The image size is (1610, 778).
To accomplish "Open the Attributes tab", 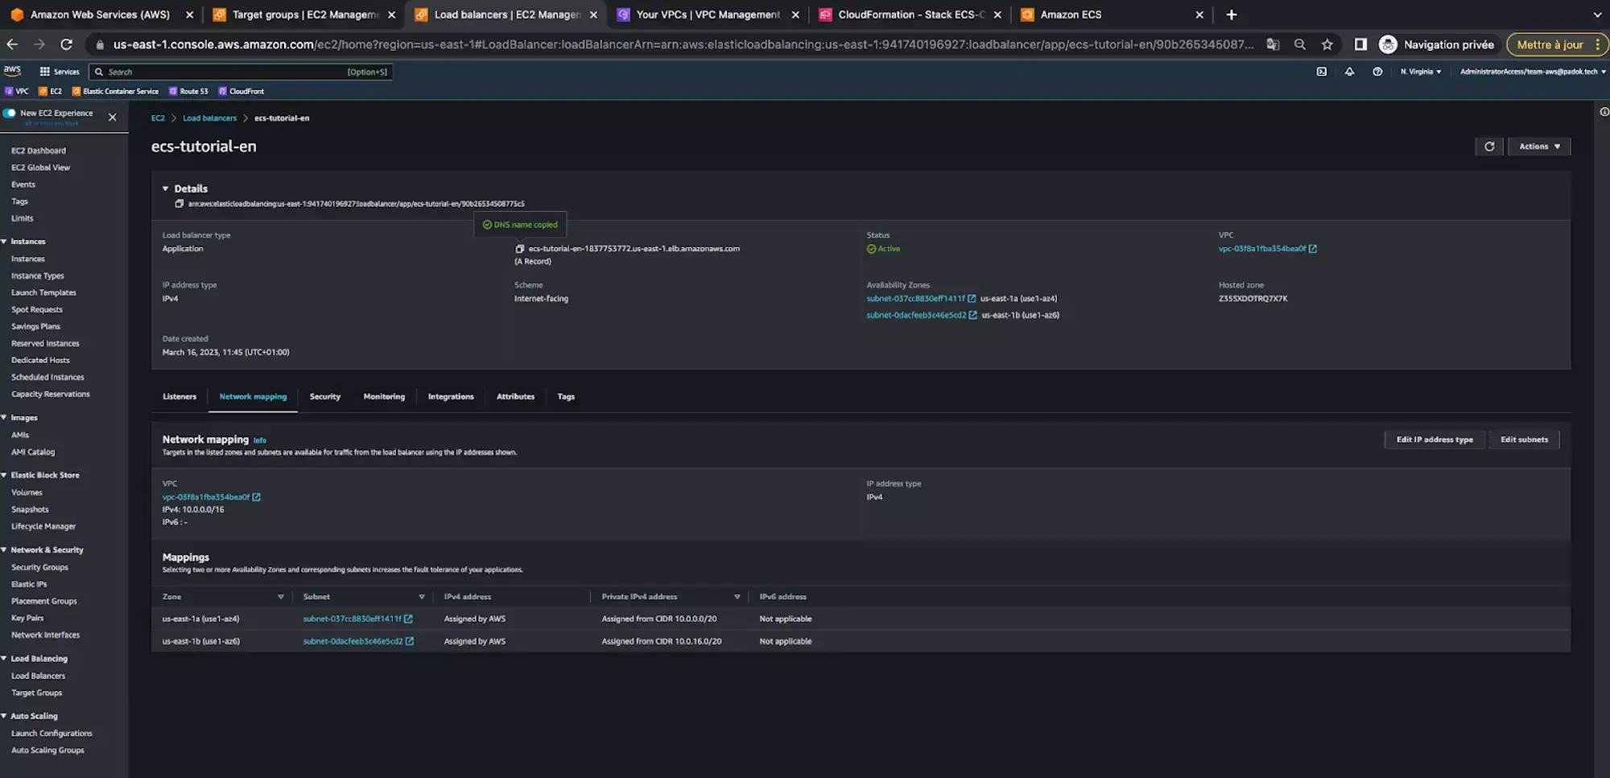I will click(515, 397).
